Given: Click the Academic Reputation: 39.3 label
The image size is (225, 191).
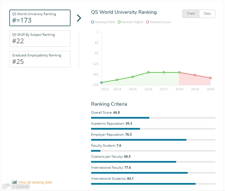Looking at the screenshot, I should coord(111,124).
